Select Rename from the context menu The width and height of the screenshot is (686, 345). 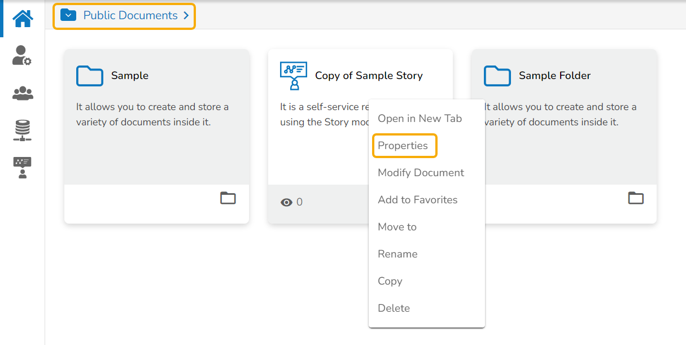coord(397,254)
